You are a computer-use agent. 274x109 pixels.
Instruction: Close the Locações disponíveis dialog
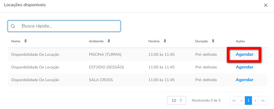click(266, 5)
